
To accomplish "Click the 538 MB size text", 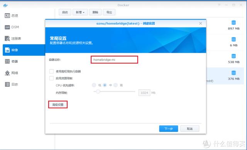I will click(x=233, y=62).
